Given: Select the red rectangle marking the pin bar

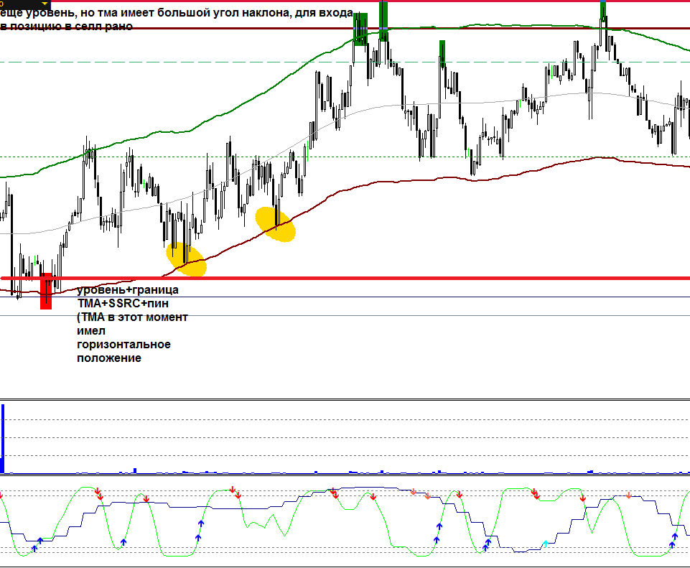Looking at the screenshot, I should coord(46,292).
